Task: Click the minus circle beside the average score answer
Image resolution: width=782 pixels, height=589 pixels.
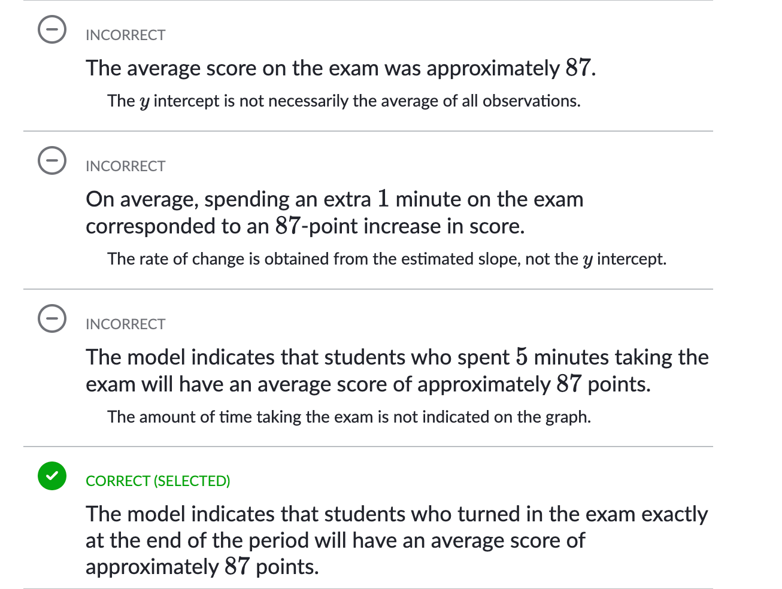Action: point(52,30)
